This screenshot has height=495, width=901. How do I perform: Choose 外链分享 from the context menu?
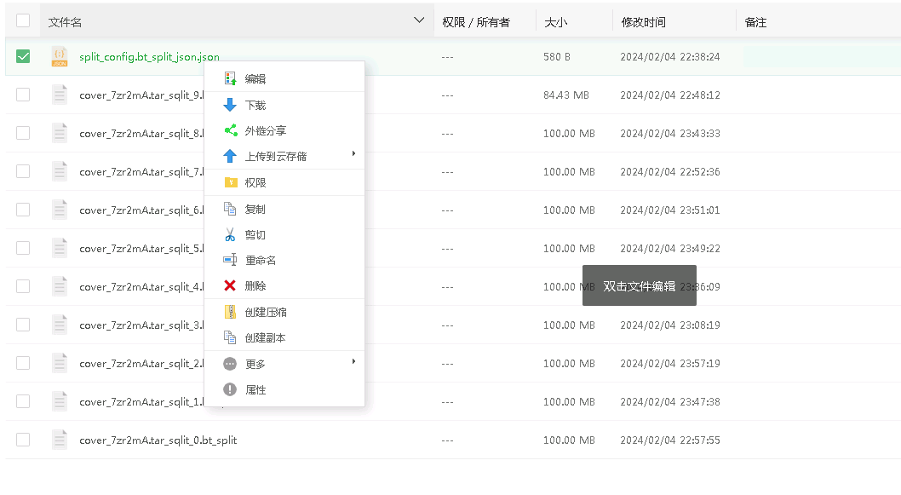pos(284,130)
